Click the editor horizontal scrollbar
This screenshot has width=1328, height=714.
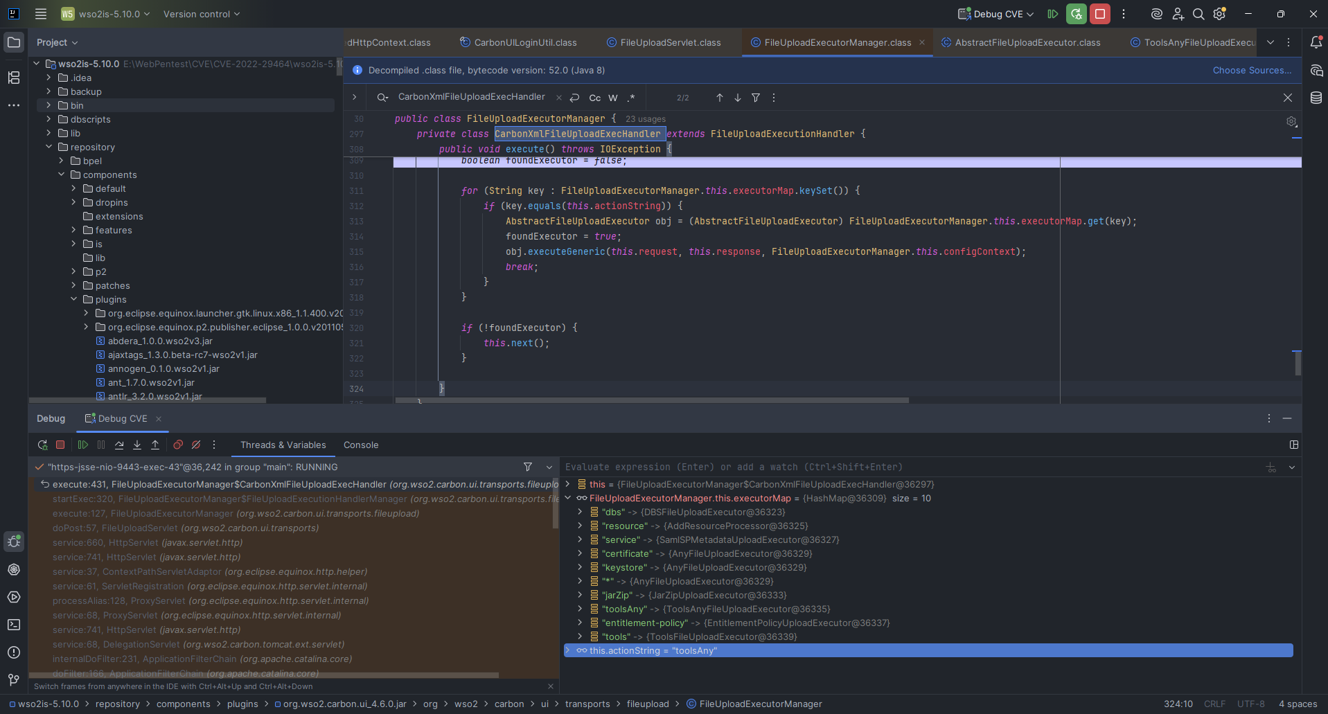click(651, 400)
